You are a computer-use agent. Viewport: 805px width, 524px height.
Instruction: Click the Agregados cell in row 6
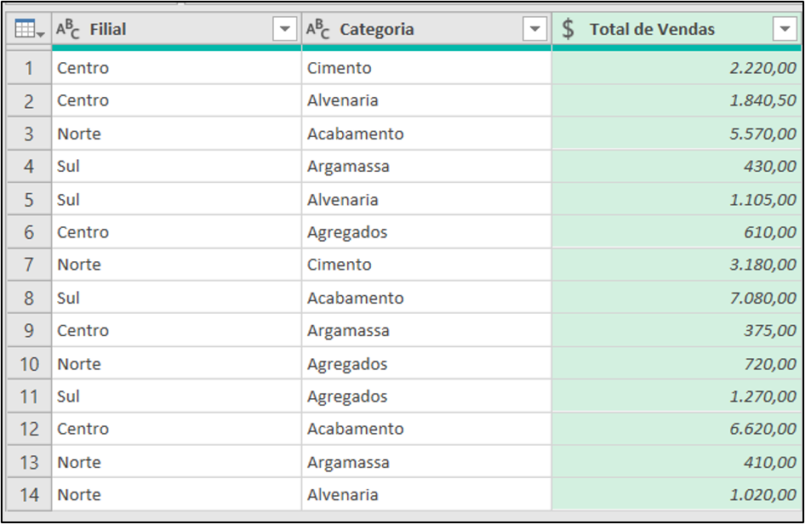pos(426,232)
